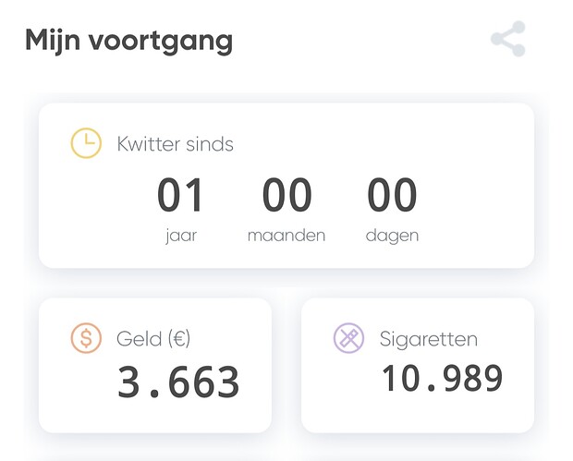573x461 pixels.
Task: Click the jaar label under 01
Action: 181,236
